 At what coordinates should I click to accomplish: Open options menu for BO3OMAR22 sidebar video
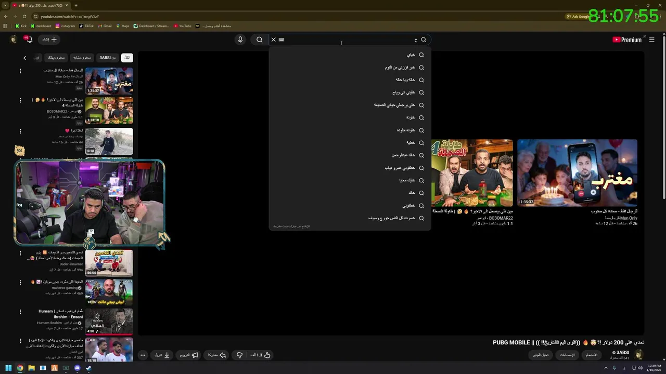click(x=20, y=100)
